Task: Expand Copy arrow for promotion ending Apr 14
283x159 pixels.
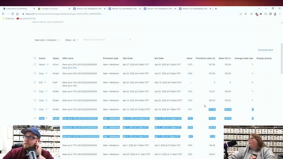Action: point(46,118)
